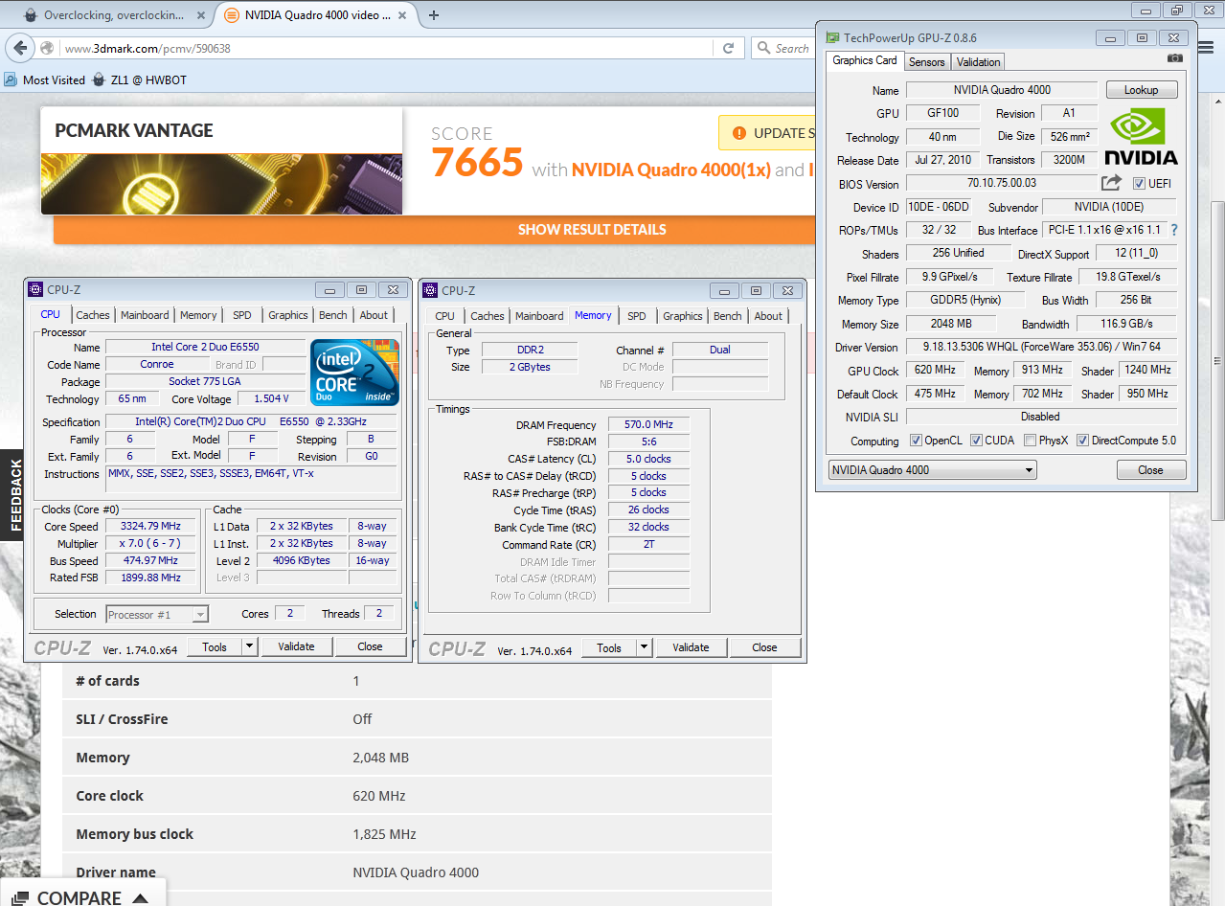Toggle the DirectCompute 5.0 checkbox
Image resolution: width=1225 pixels, height=906 pixels.
pyautogui.click(x=1082, y=441)
